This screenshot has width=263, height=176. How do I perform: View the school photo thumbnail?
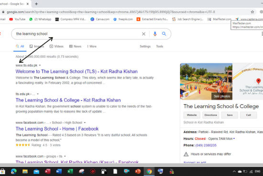pos(206,81)
